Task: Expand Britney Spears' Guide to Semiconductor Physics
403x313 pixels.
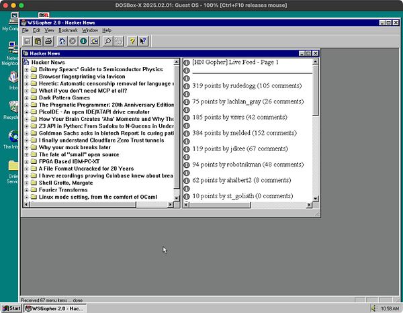Action: tap(26, 70)
